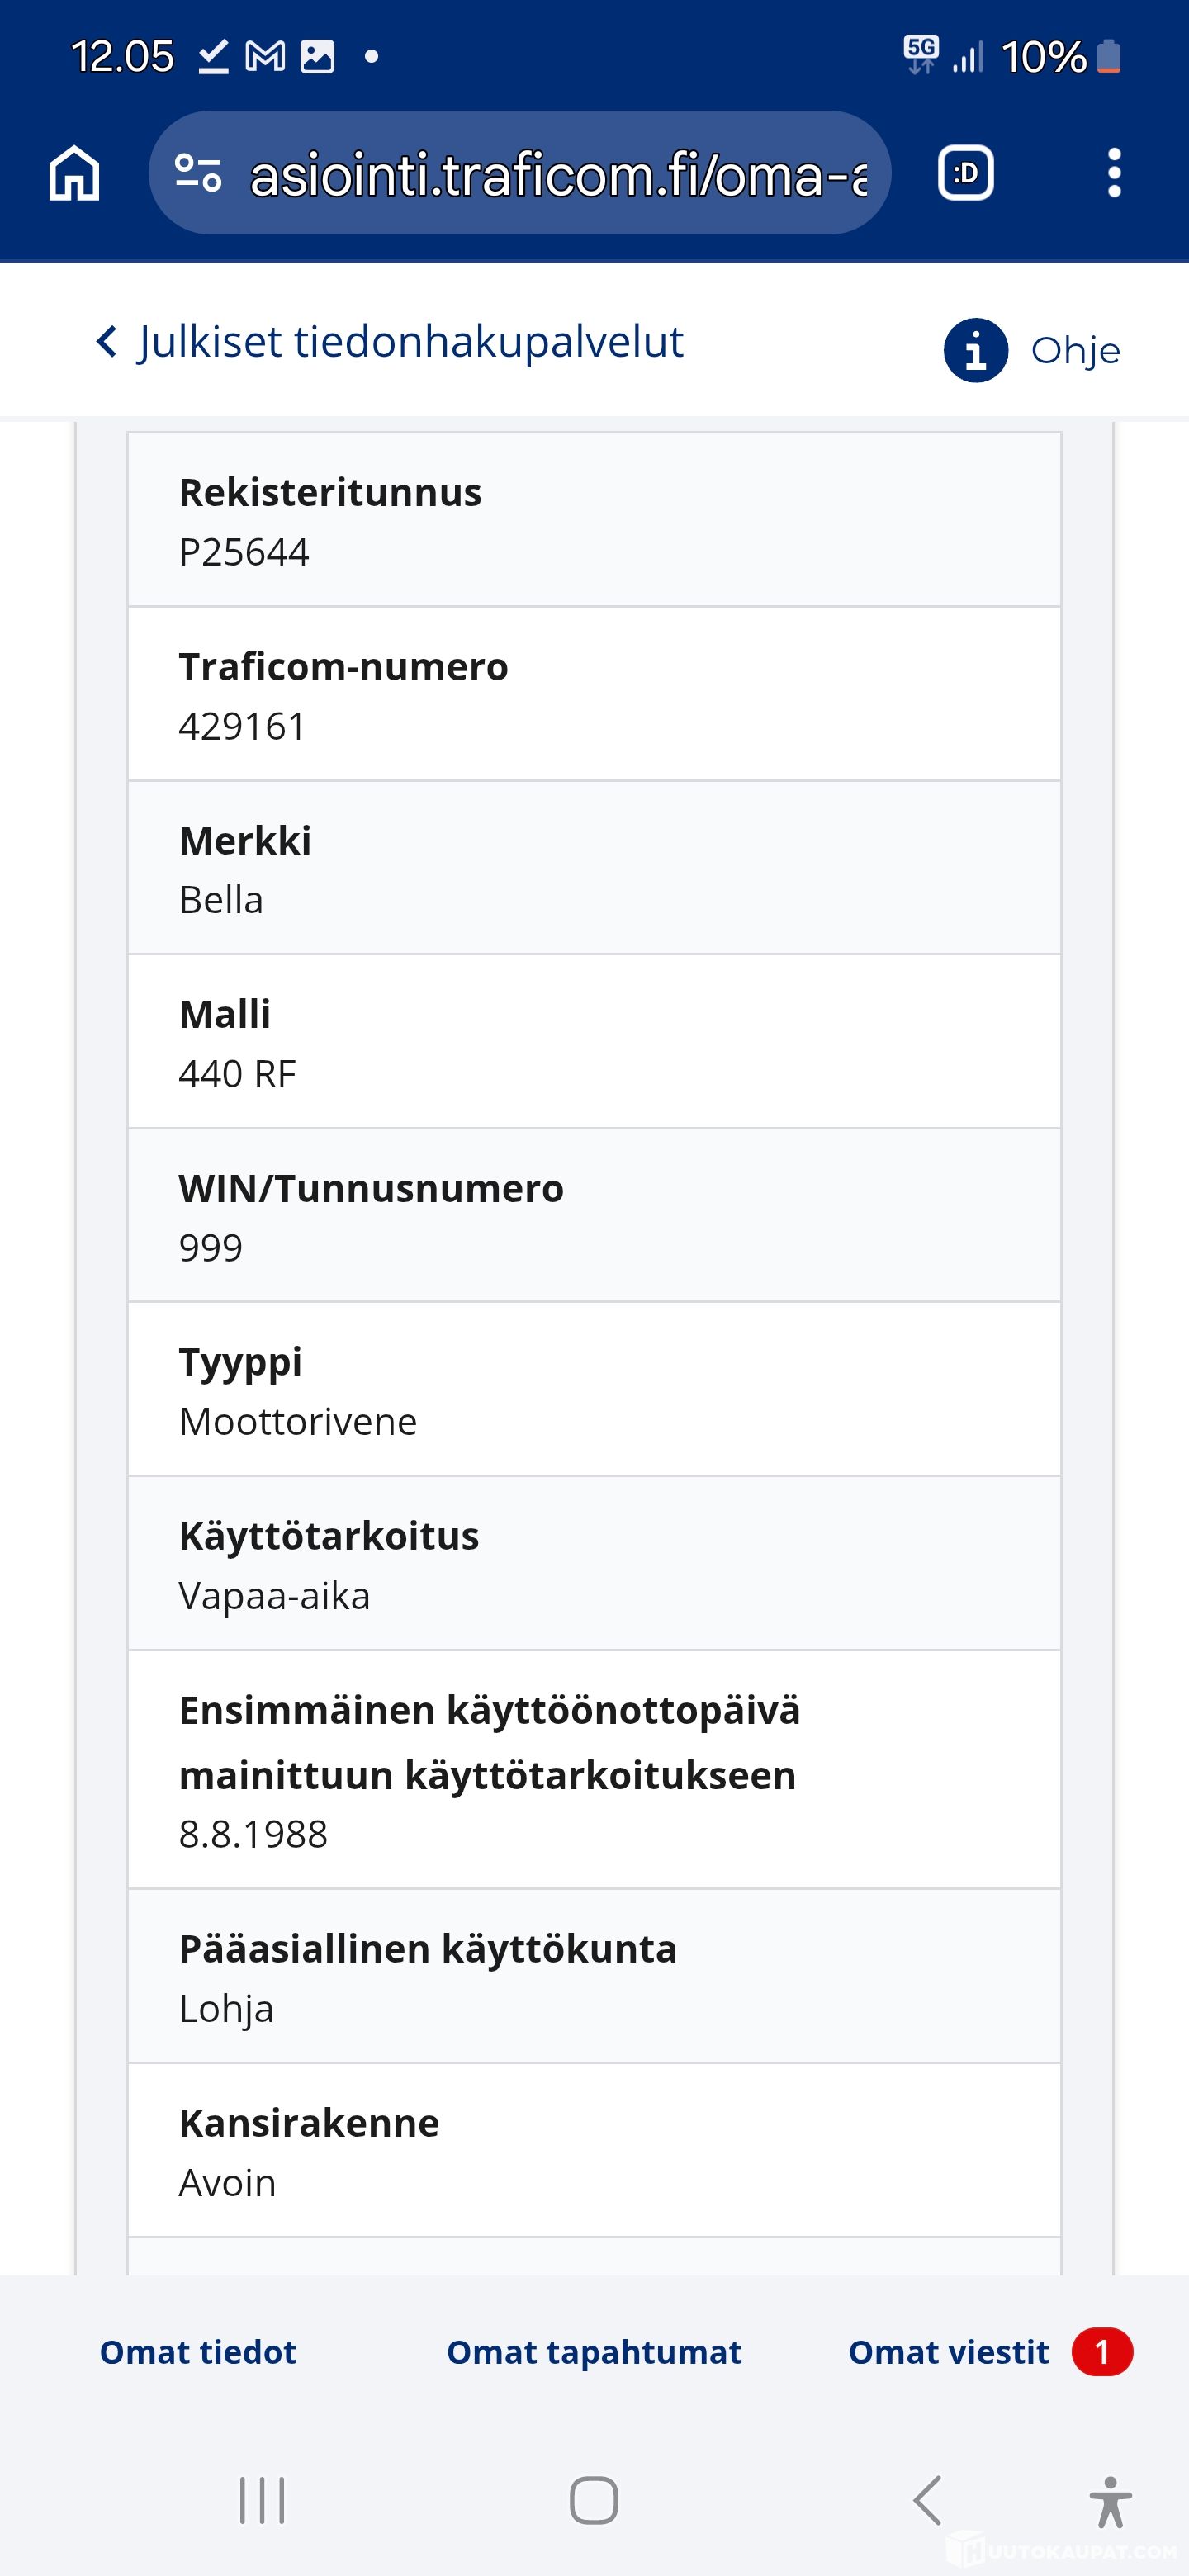The image size is (1189, 2576).
Task: Open site settings icon in address bar
Action: 197,173
